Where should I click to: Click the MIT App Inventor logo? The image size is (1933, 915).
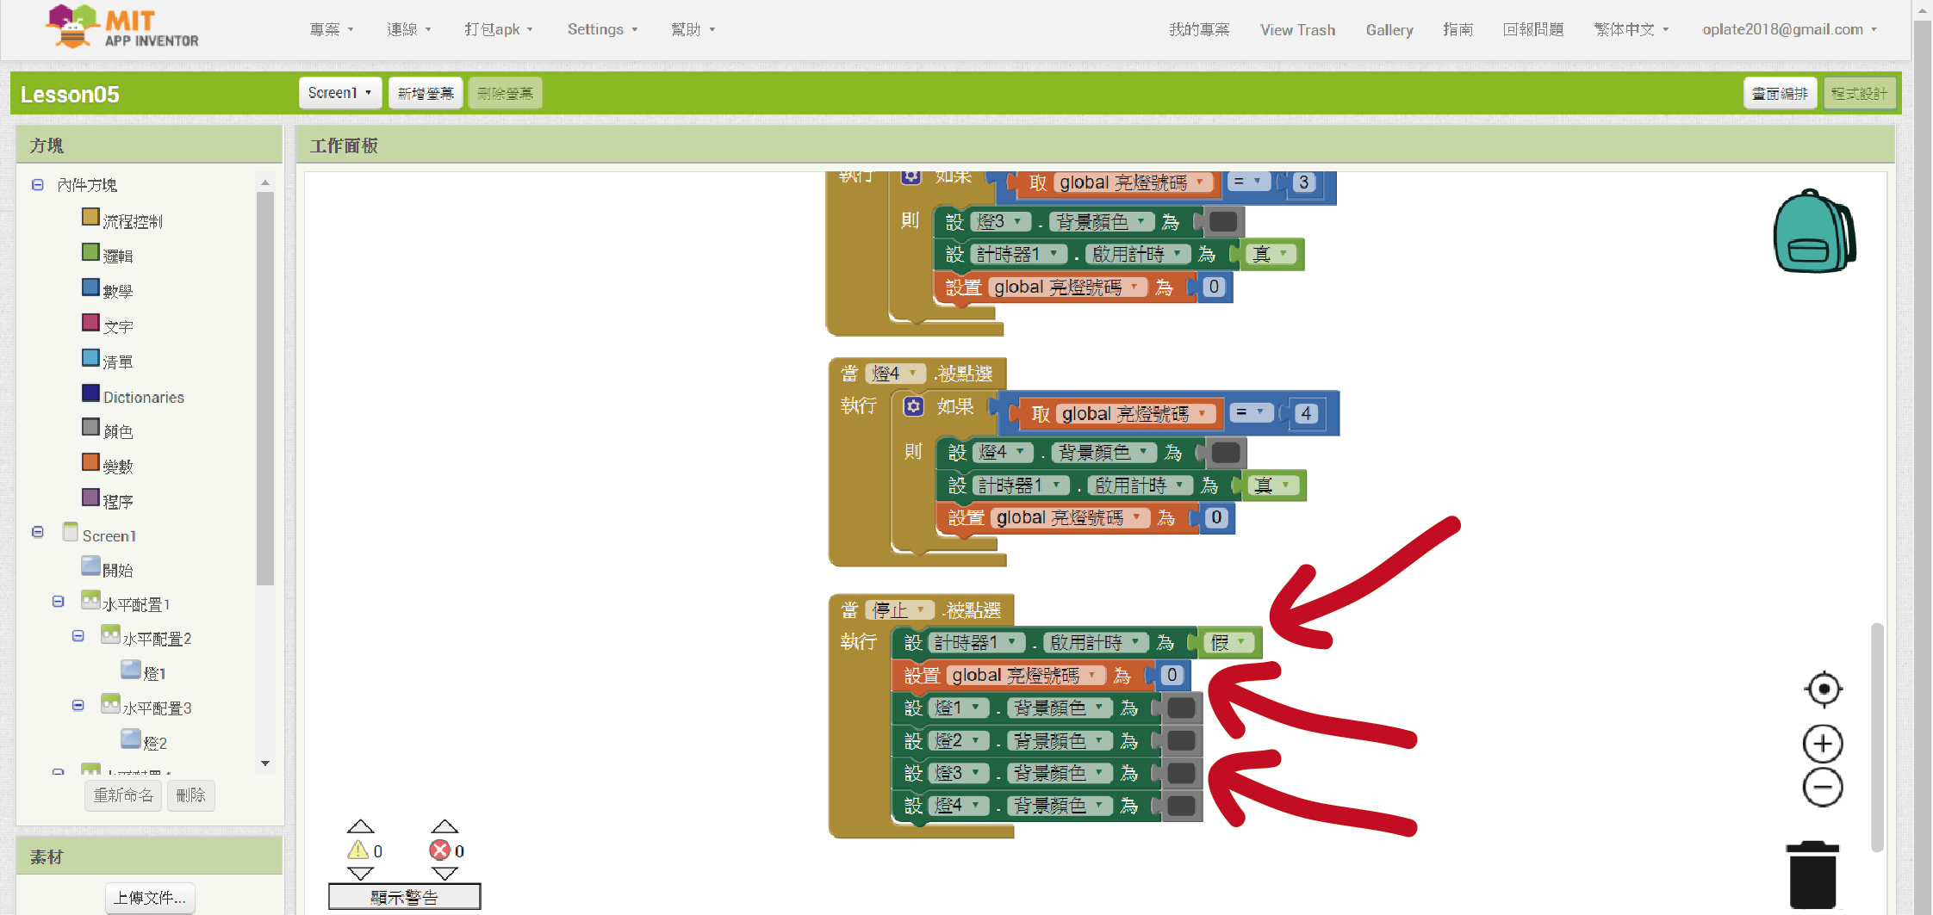(122, 28)
